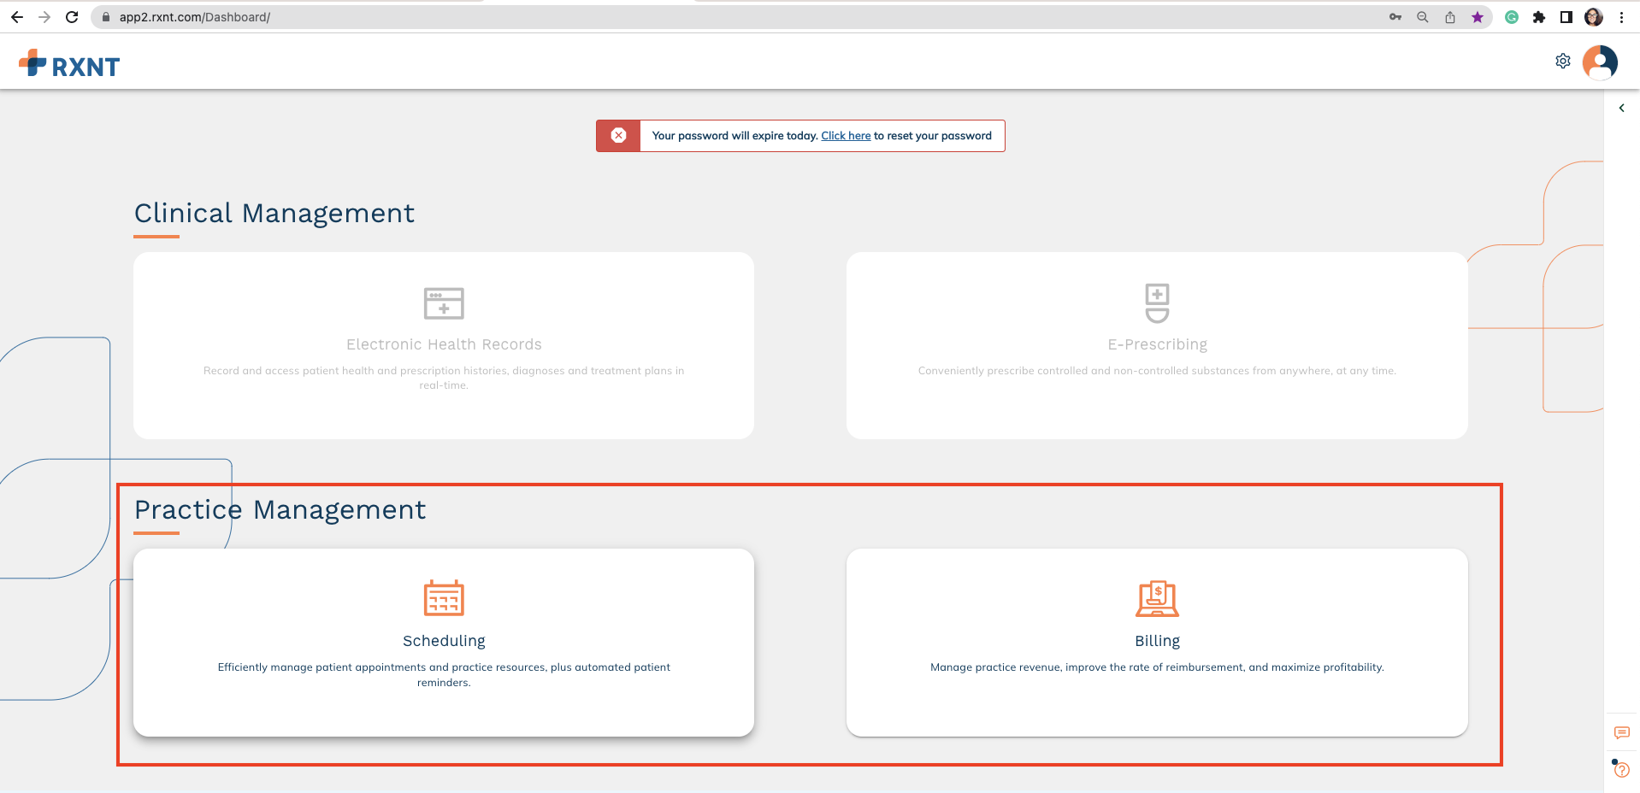This screenshot has width=1640, height=793.
Task: Click the browser zoom magnifier icon
Action: (1423, 17)
